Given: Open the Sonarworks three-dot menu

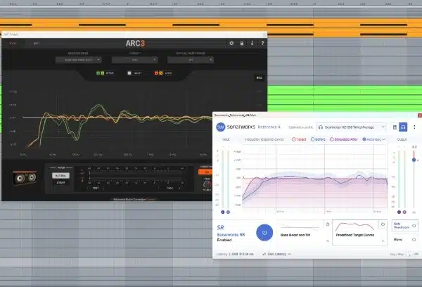Looking at the screenshot, I should pyautogui.click(x=414, y=127).
